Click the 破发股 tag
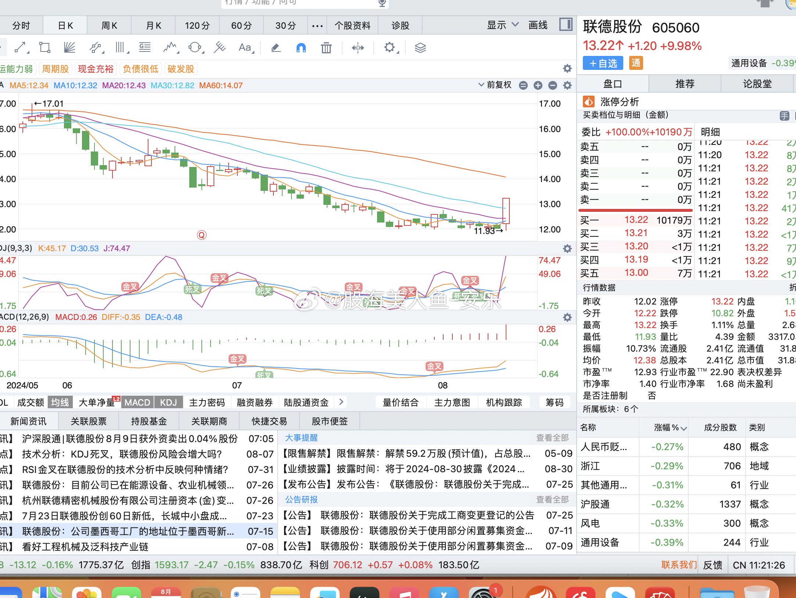This screenshot has height=598, width=796. point(181,69)
